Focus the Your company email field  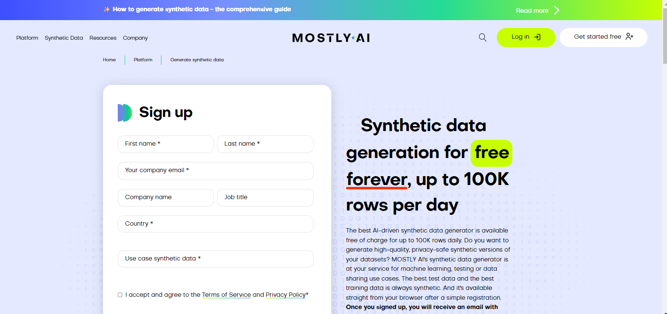(x=215, y=171)
